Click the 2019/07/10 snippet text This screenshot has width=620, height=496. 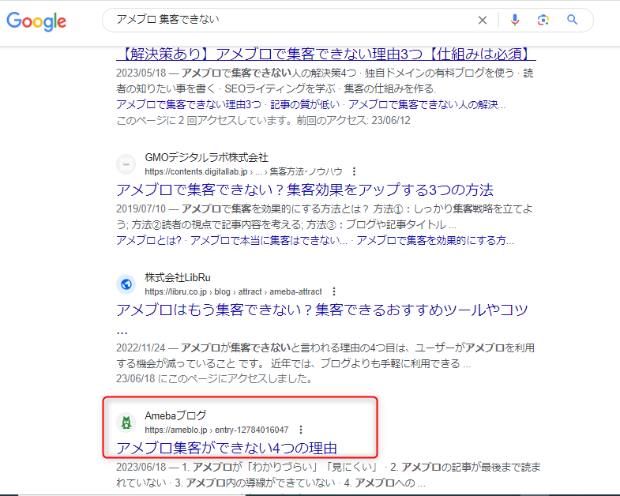point(325,216)
